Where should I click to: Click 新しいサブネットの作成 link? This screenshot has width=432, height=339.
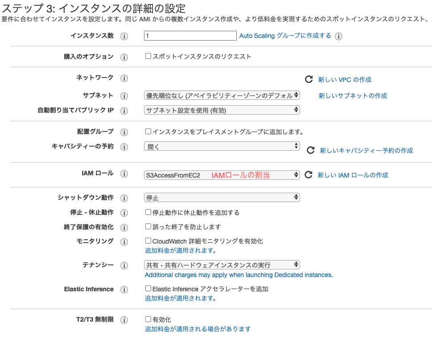[x=353, y=95]
